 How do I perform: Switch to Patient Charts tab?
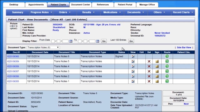(58, 5)
